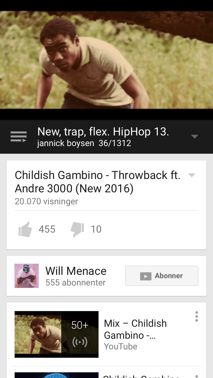
Task: Dislike the video with thumbs down
Action: tap(77, 230)
